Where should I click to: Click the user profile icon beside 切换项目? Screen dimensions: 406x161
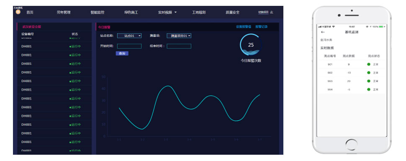point(272,12)
